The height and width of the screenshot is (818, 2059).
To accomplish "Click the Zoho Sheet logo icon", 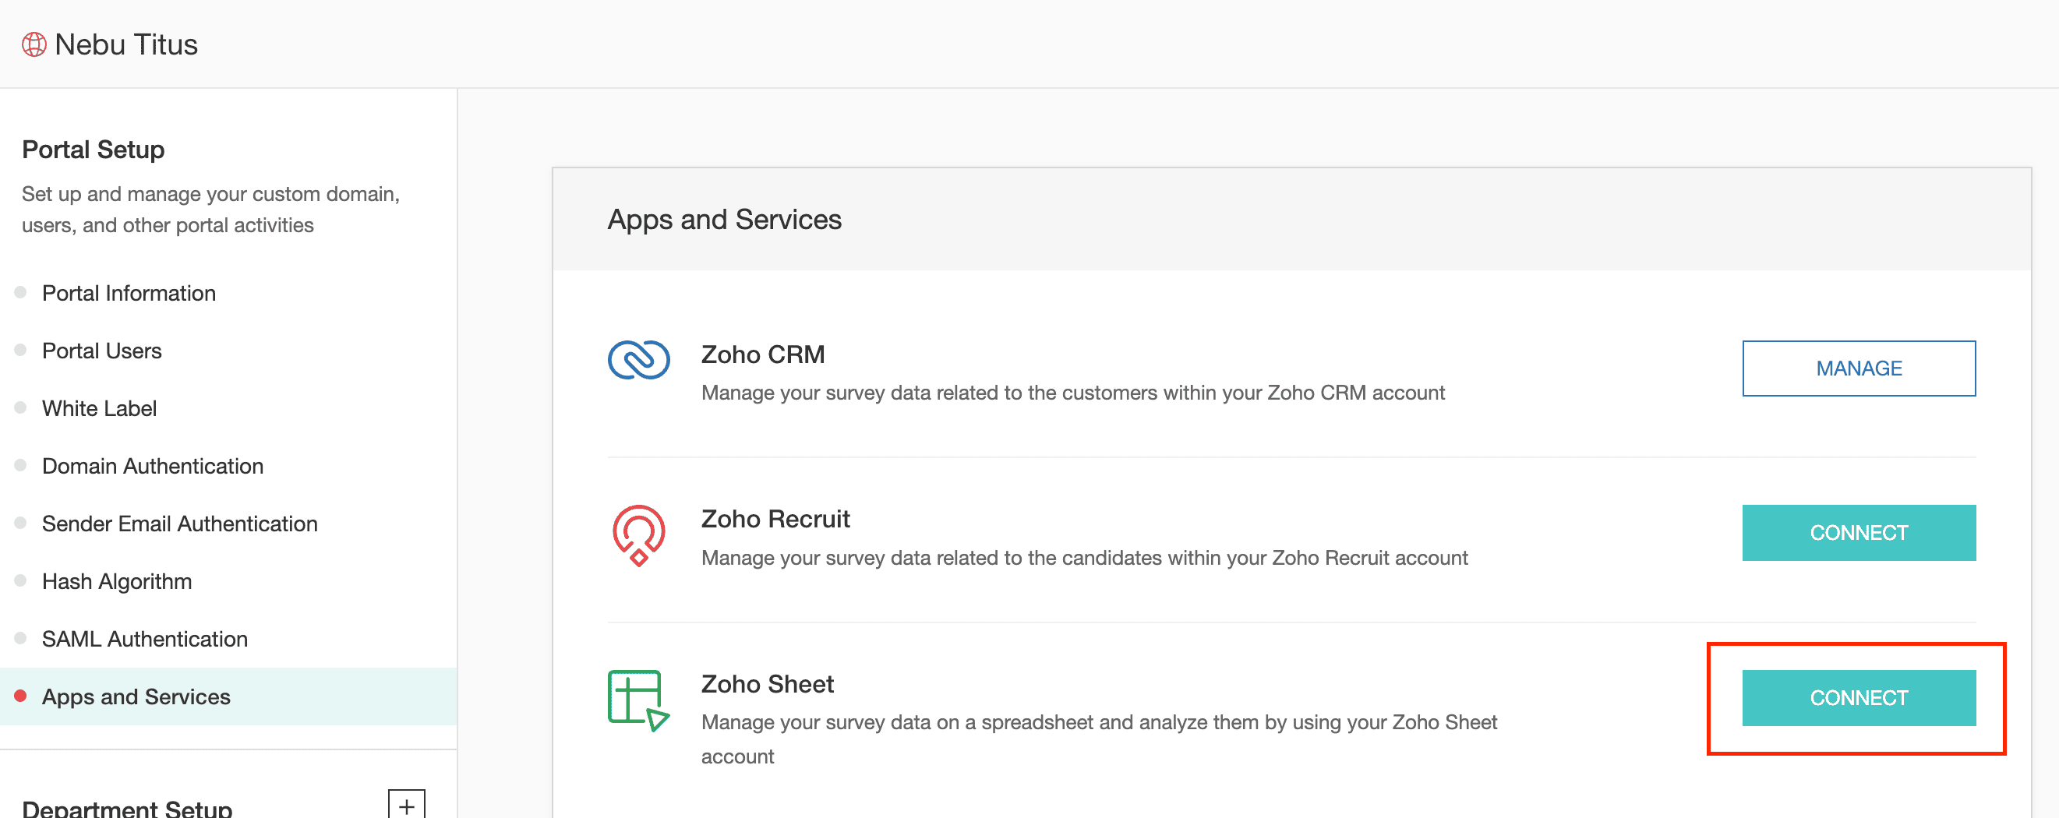I will click(x=637, y=700).
